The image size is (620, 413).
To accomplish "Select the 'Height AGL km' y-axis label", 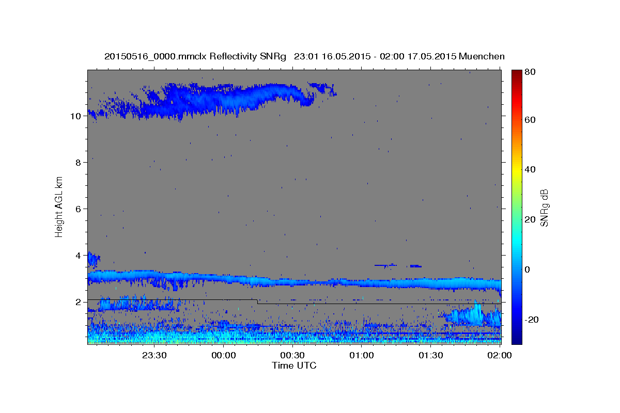I will [59, 206].
